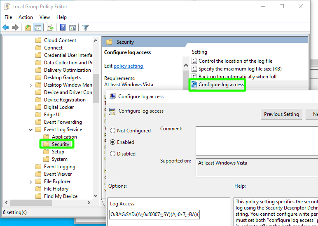
Task: Select the Security tree item
Action: click(61, 144)
